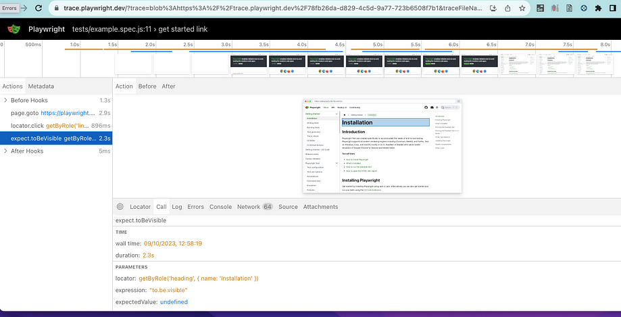Viewport: 621px width, 317px height.
Task: Select the locator.click action
Action: 56,126
